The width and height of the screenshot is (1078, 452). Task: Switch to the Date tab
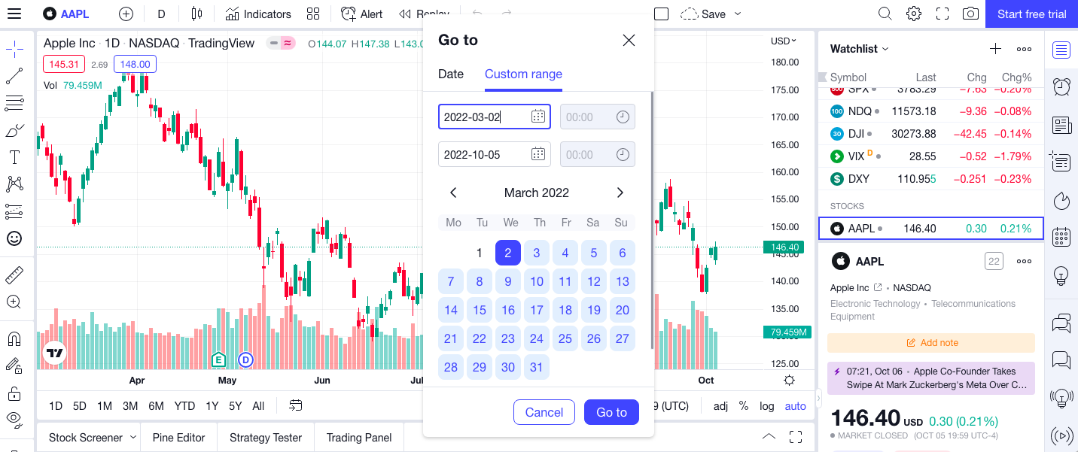451,74
